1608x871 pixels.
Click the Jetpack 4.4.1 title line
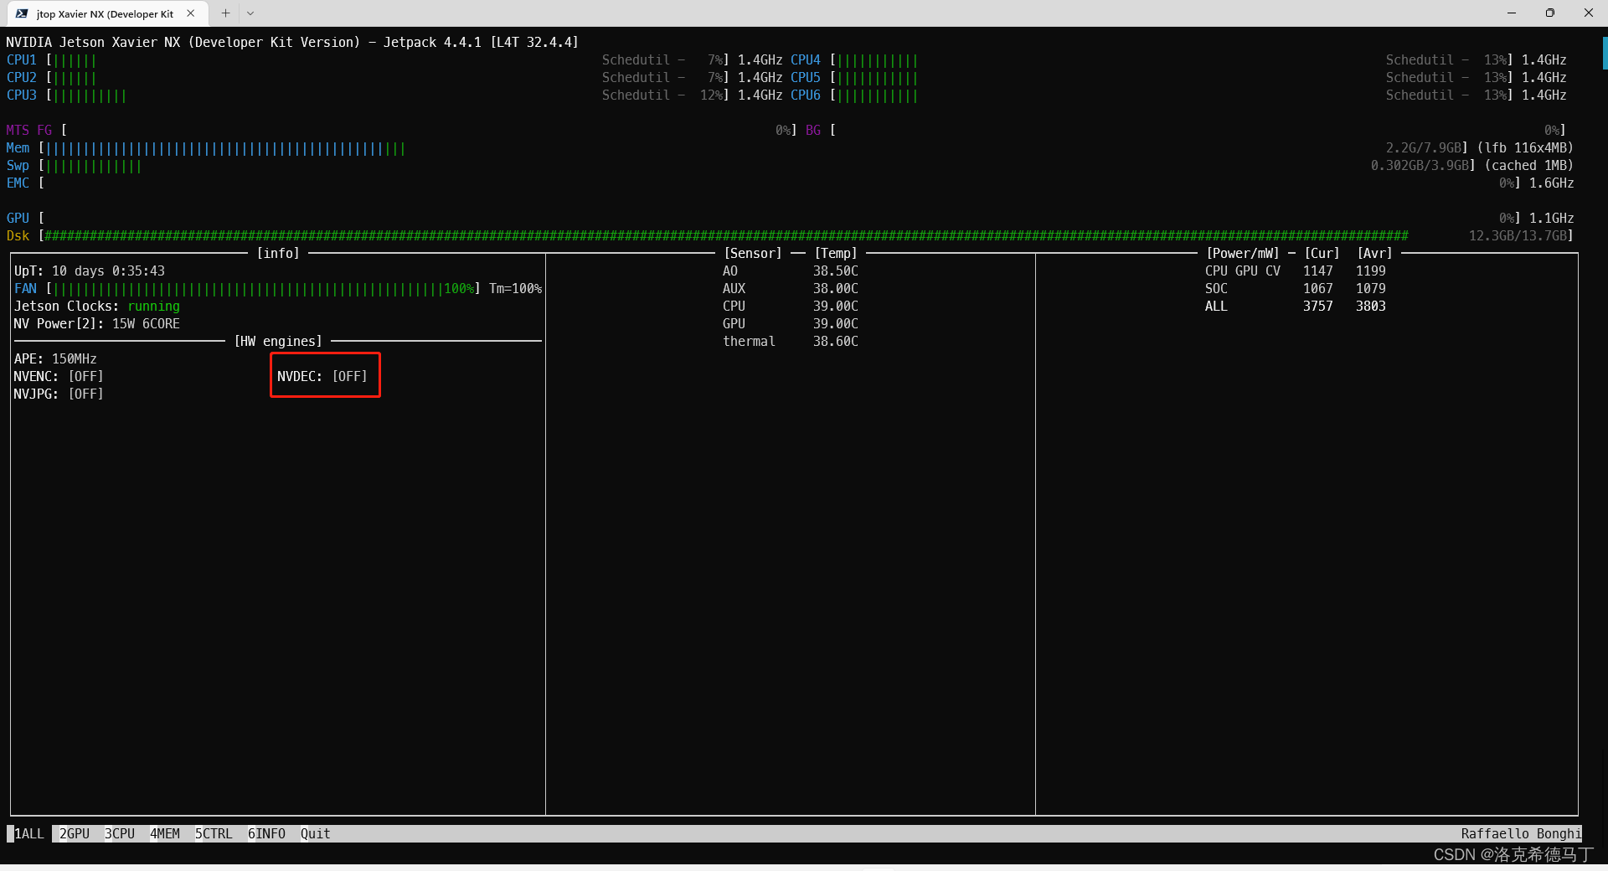pos(292,43)
